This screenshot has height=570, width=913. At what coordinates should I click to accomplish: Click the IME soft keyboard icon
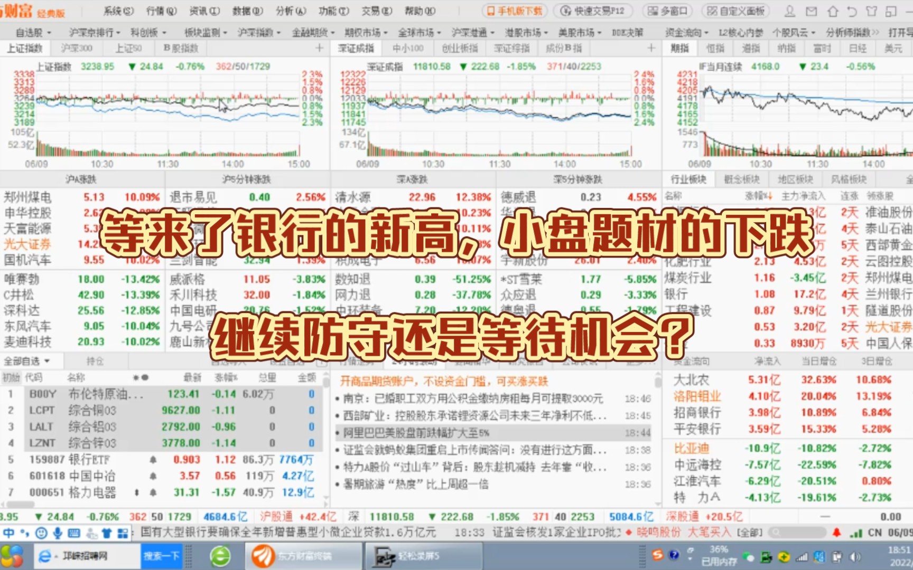[x=74, y=533]
